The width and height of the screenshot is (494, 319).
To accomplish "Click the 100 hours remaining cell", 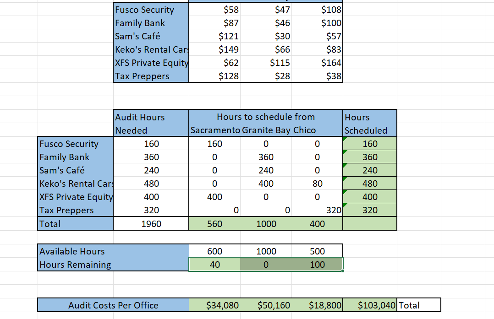I will coord(317,264).
